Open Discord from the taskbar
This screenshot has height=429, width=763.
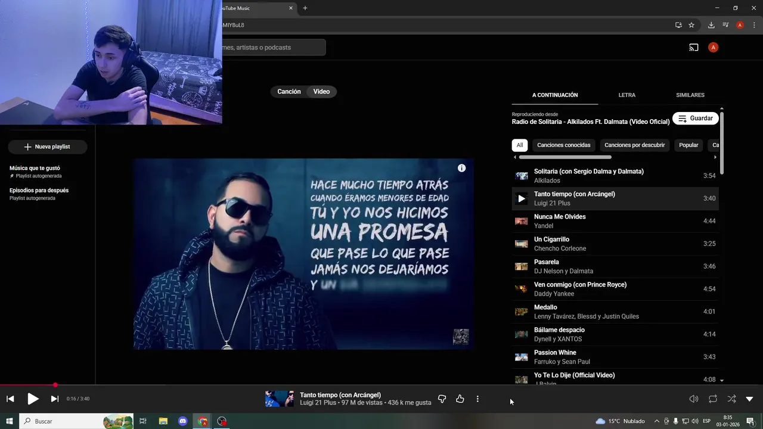(x=183, y=421)
